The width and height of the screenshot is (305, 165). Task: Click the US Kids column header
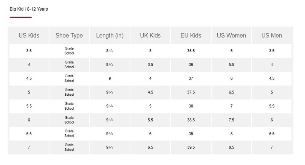(x=29, y=36)
